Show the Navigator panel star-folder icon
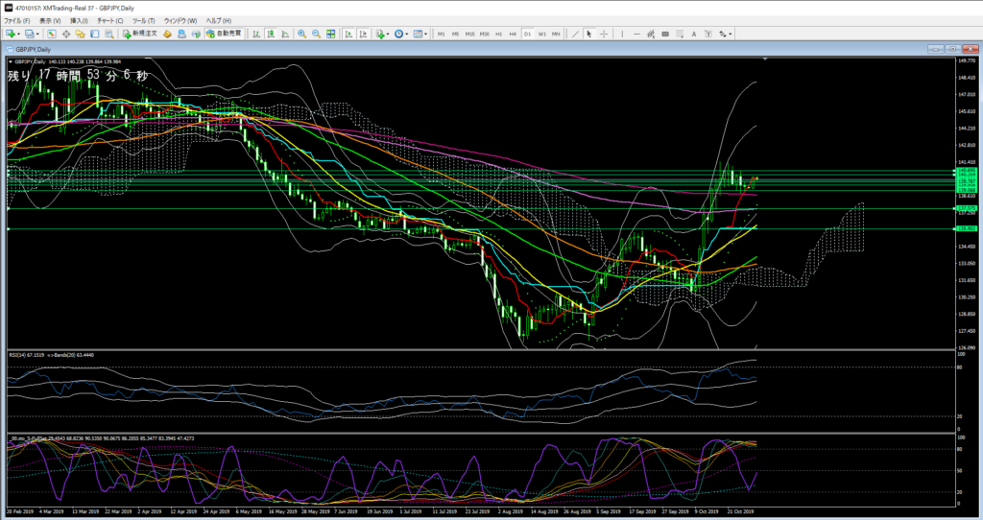Screen dimensions: 983x520 coord(81,34)
